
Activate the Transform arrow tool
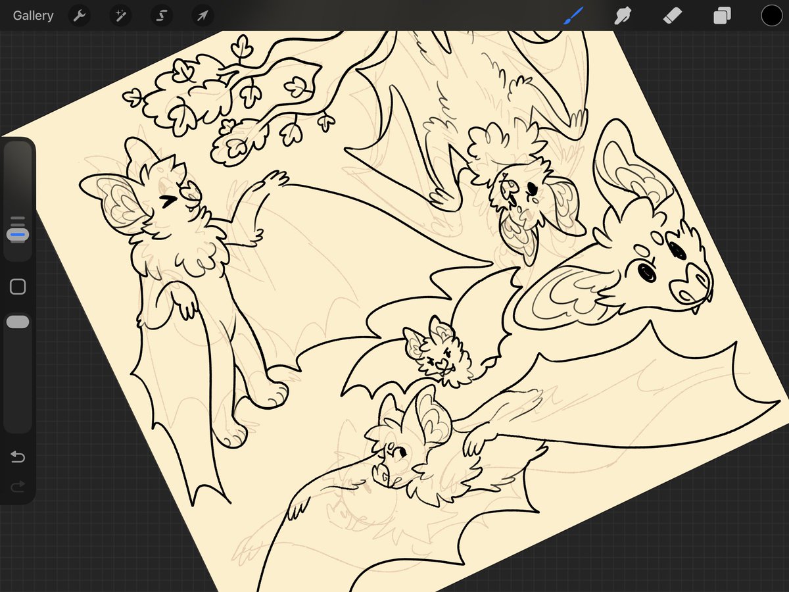tap(203, 16)
